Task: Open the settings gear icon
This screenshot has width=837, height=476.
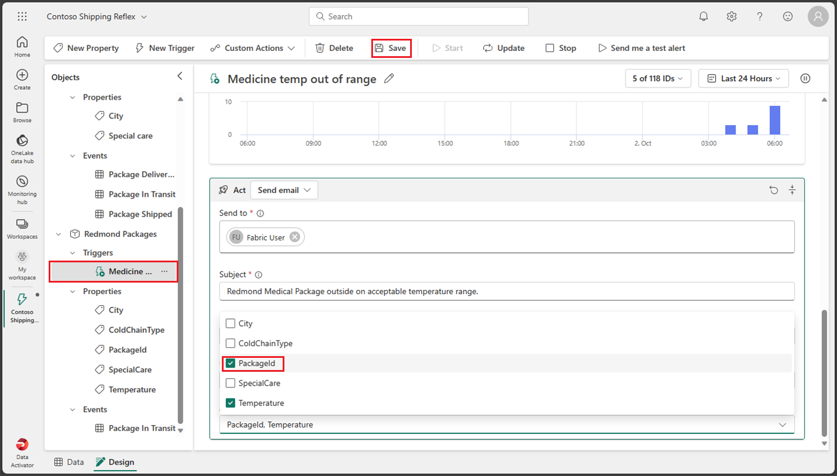Action: coord(732,16)
